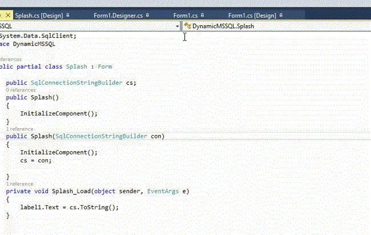
Task: Click the class icon beside DynamicMSSQL.Splash
Action: tap(187, 26)
